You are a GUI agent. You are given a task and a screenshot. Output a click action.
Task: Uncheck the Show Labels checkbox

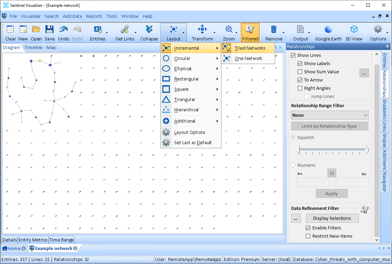tap(300, 63)
